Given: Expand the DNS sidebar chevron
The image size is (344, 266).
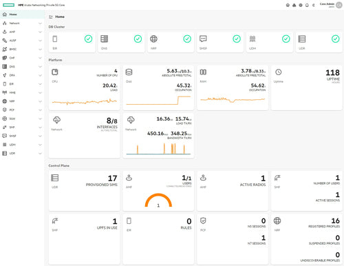Looking at the screenshot, I should [40, 67].
